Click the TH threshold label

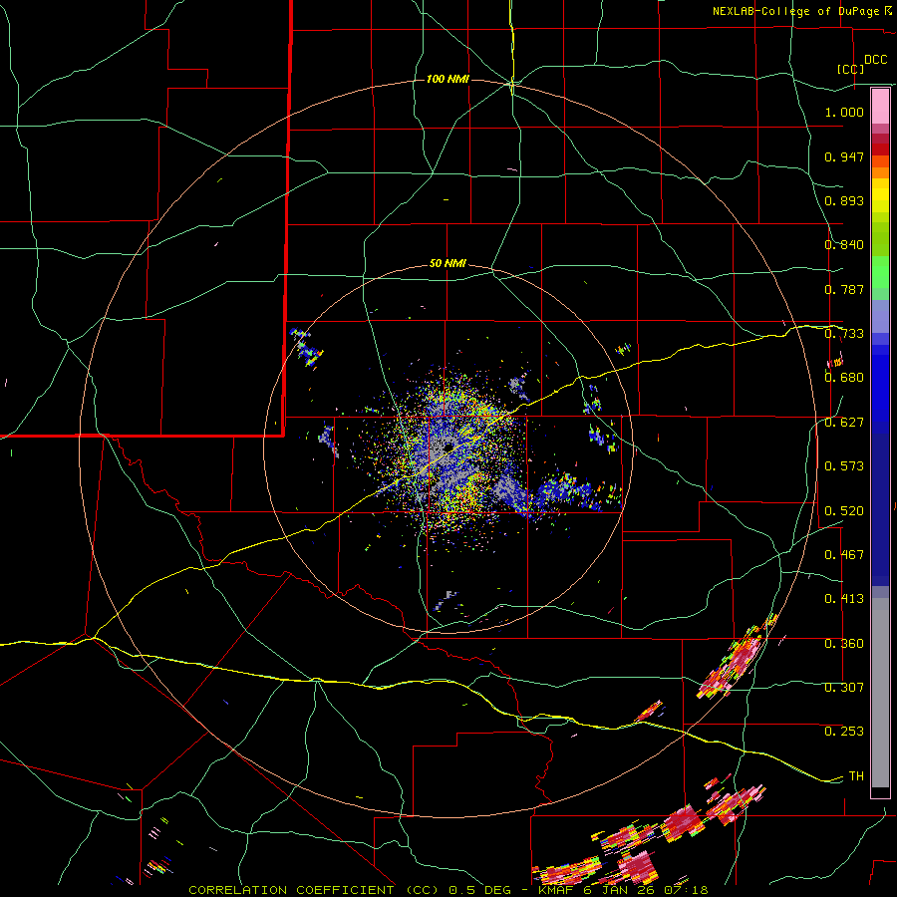pyautogui.click(x=856, y=776)
